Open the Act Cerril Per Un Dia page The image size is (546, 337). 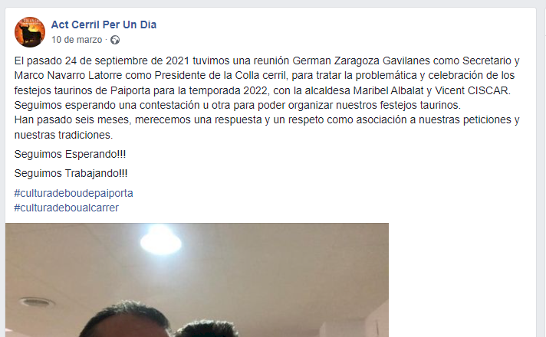point(104,25)
